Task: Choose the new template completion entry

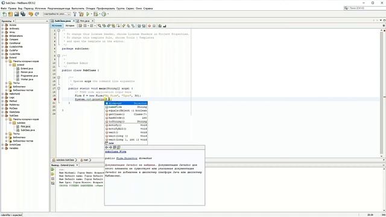Action: pyautogui.click(x=126, y=143)
